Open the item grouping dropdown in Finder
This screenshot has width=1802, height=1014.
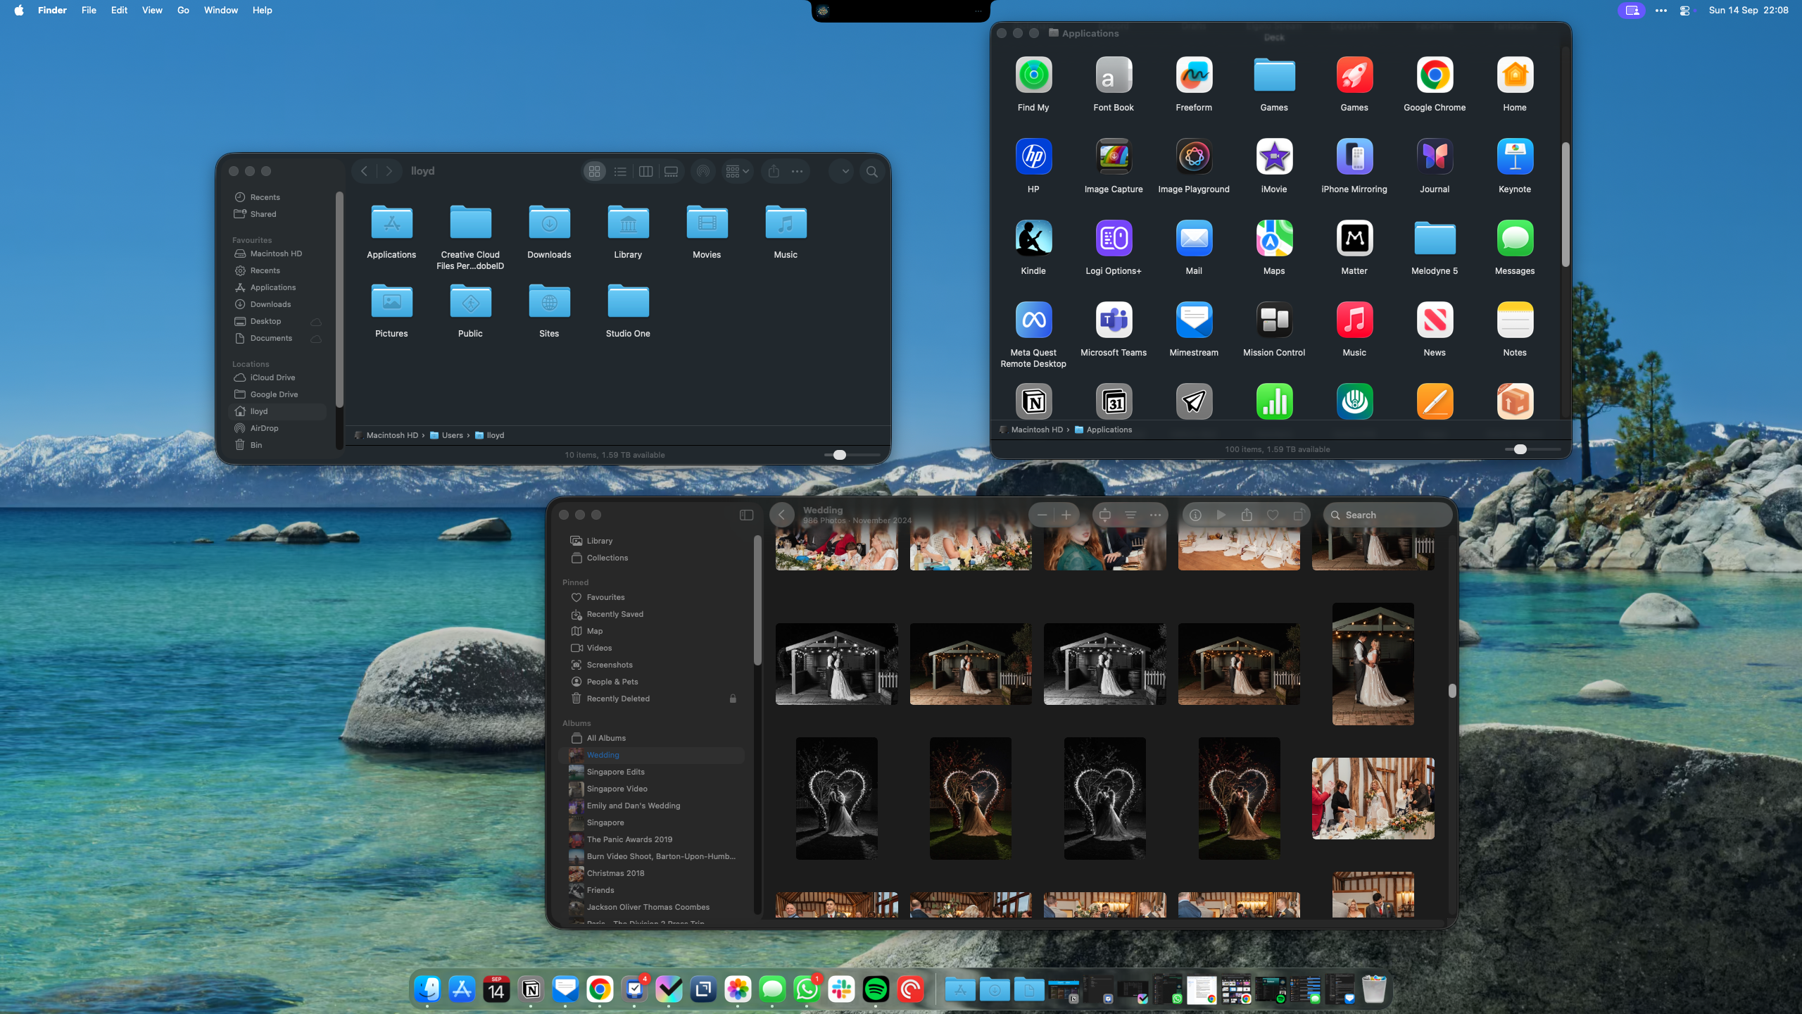(736, 171)
